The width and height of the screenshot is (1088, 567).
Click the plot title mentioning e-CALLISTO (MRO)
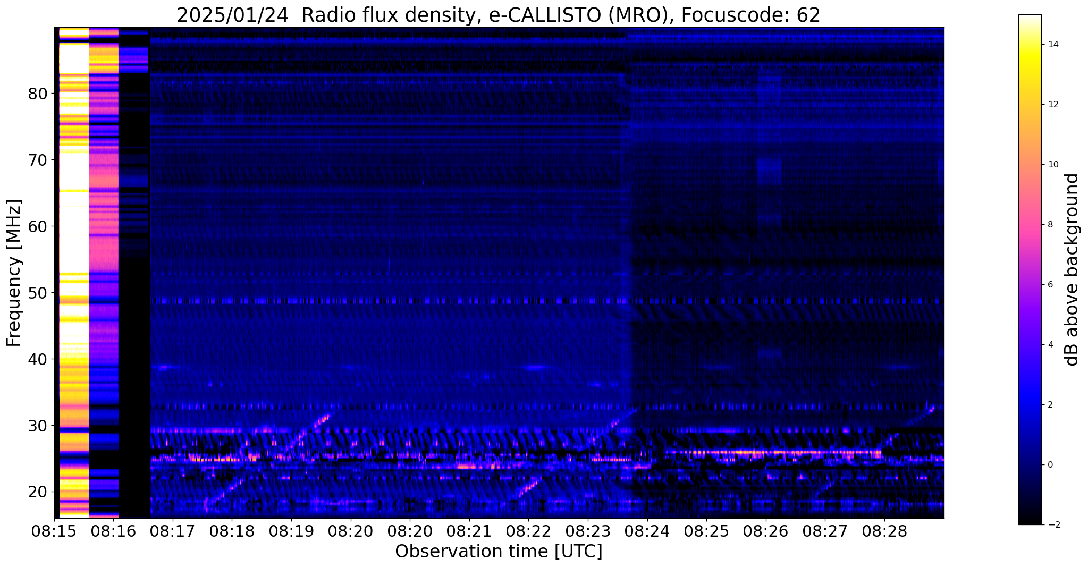click(x=499, y=15)
